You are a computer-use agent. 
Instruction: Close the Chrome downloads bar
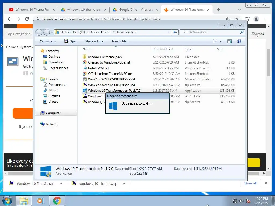[266, 183]
